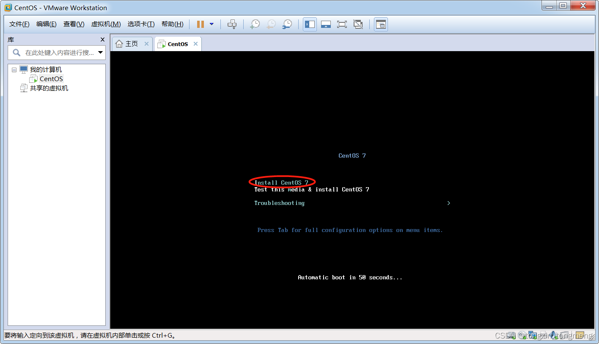
Task: Send Ctrl+Alt+Del to the virtual machine
Action: [x=232, y=24]
